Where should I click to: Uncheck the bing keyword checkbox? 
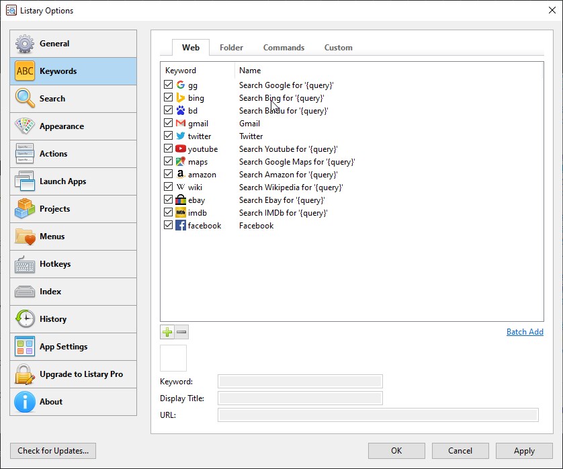coord(168,97)
